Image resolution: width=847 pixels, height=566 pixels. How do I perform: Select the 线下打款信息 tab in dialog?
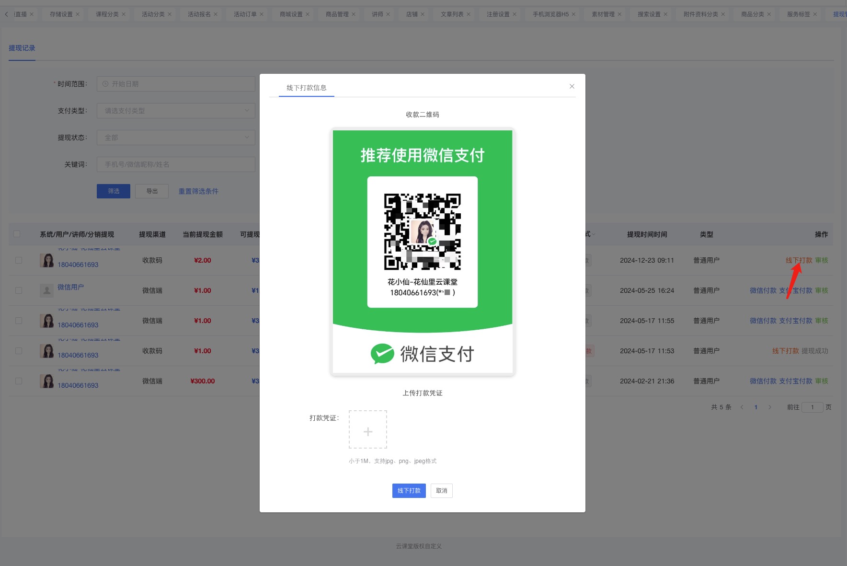coord(307,88)
